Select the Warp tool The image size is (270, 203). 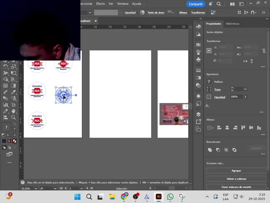(x=6, y=73)
